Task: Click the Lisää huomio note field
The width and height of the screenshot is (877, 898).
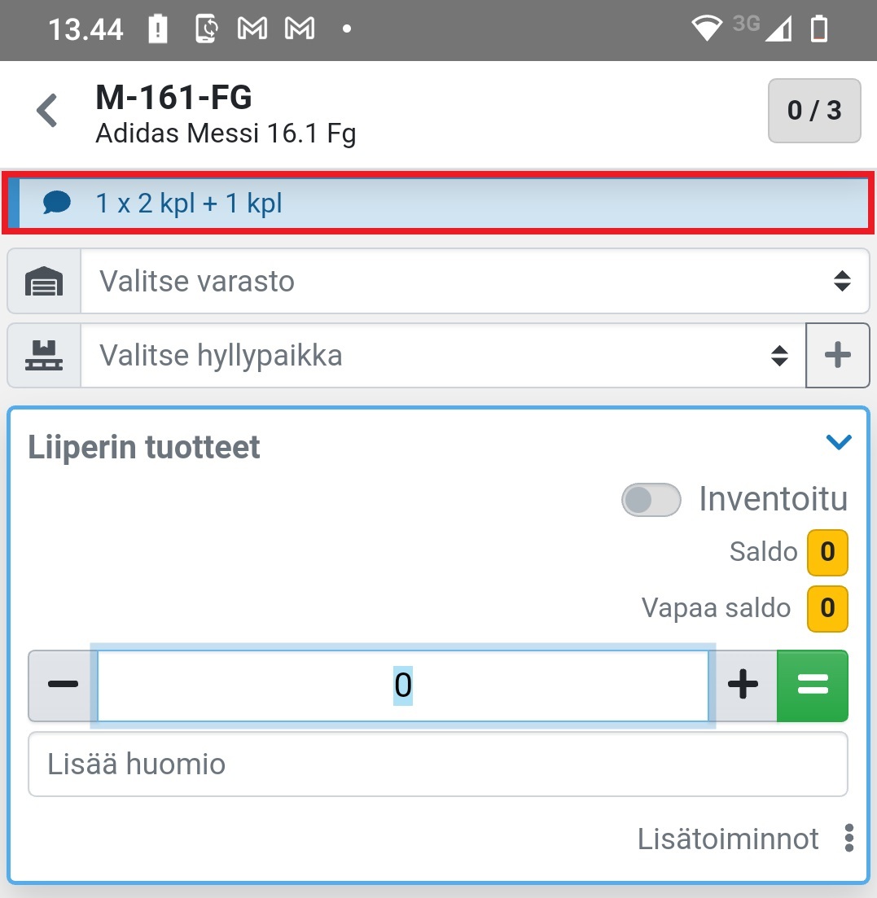Action: 437,764
